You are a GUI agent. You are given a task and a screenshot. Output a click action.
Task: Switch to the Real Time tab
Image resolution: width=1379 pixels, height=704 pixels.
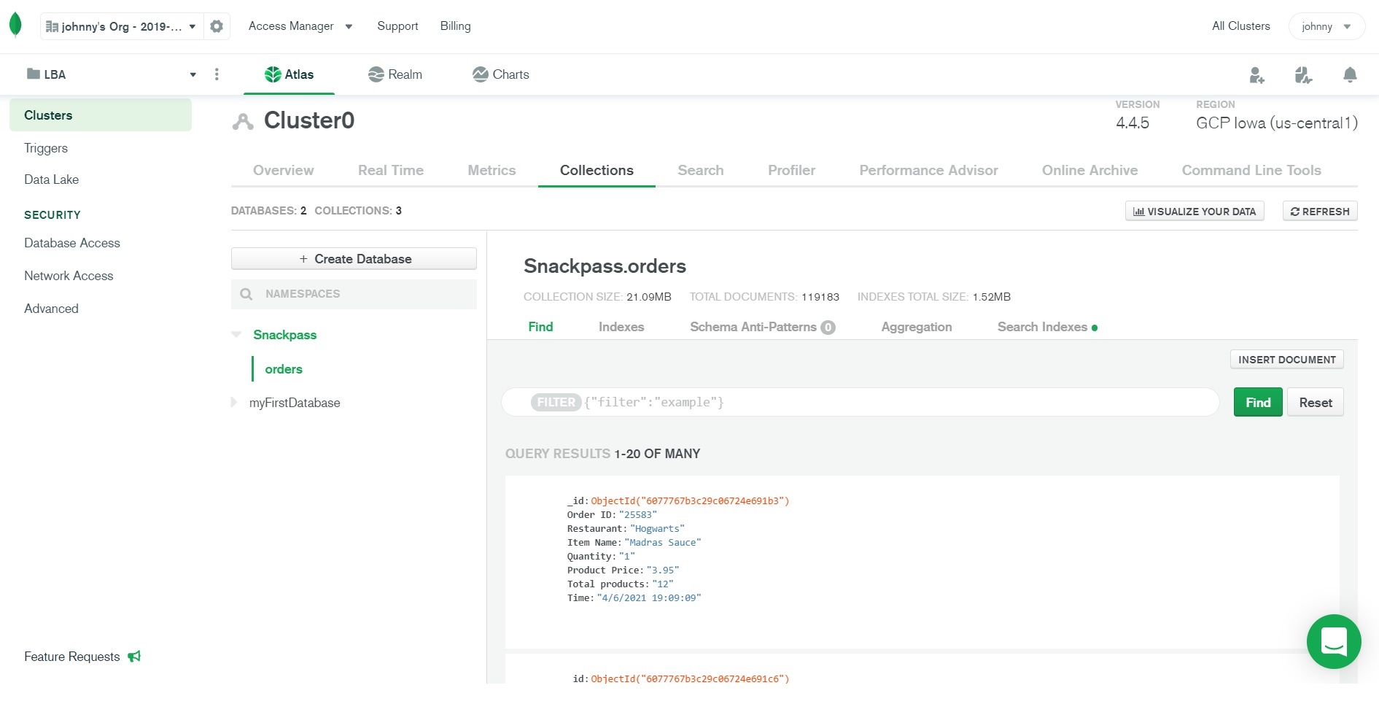pos(390,170)
